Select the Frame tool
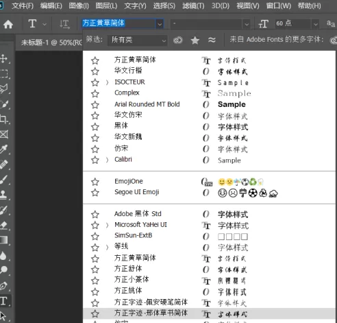 [x=4, y=134]
